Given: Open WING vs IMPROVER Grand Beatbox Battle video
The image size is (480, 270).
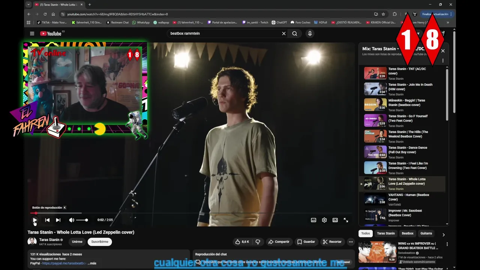Looking at the screenshot, I should (x=403, y=252).
